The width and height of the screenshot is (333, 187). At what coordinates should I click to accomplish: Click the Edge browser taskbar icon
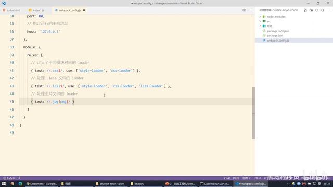[20, 184]
